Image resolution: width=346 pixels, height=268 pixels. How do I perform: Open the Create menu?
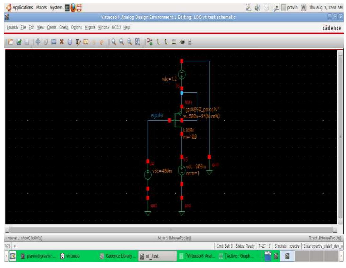tap(52, 27)
